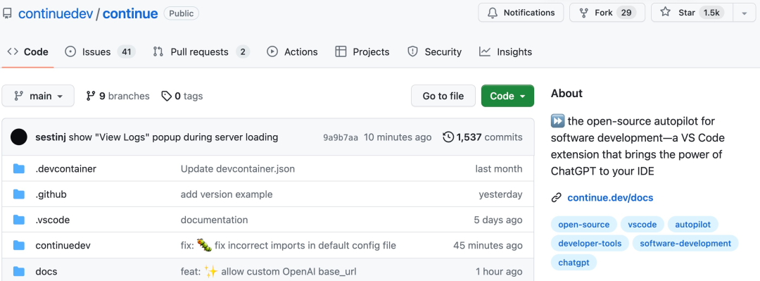The image size is (760, 281).
Task: Select the chatgpt topic tag
Action: pos(574,262)
